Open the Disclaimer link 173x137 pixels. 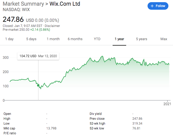tap(52, 26)
